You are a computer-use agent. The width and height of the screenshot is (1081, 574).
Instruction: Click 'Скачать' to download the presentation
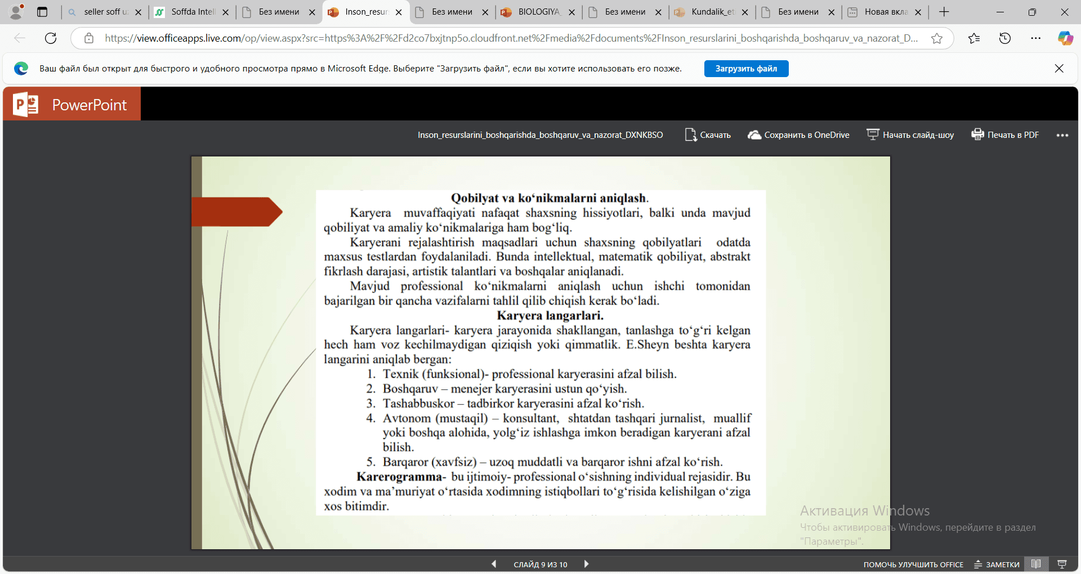point(708,135)
